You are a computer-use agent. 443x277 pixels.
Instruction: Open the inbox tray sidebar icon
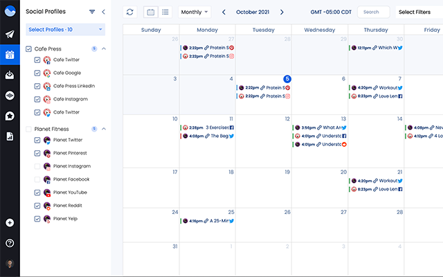[10, 75]
